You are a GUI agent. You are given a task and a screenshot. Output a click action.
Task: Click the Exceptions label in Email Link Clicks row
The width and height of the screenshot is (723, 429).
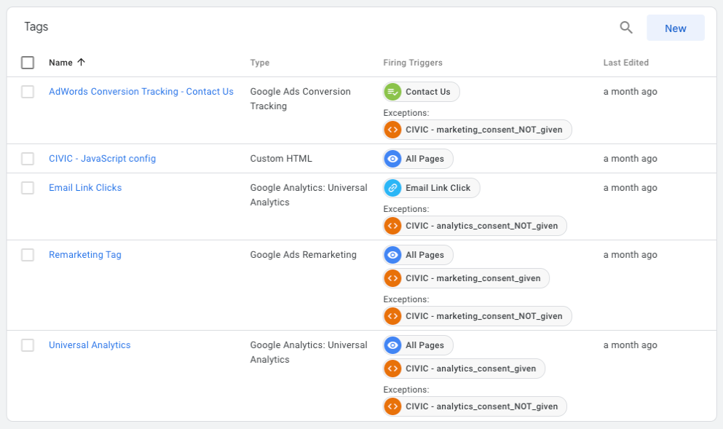[x=406, y=209]
